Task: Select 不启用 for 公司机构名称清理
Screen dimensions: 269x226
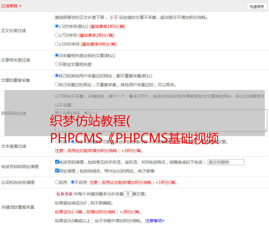Action: [x=73, y=182]
